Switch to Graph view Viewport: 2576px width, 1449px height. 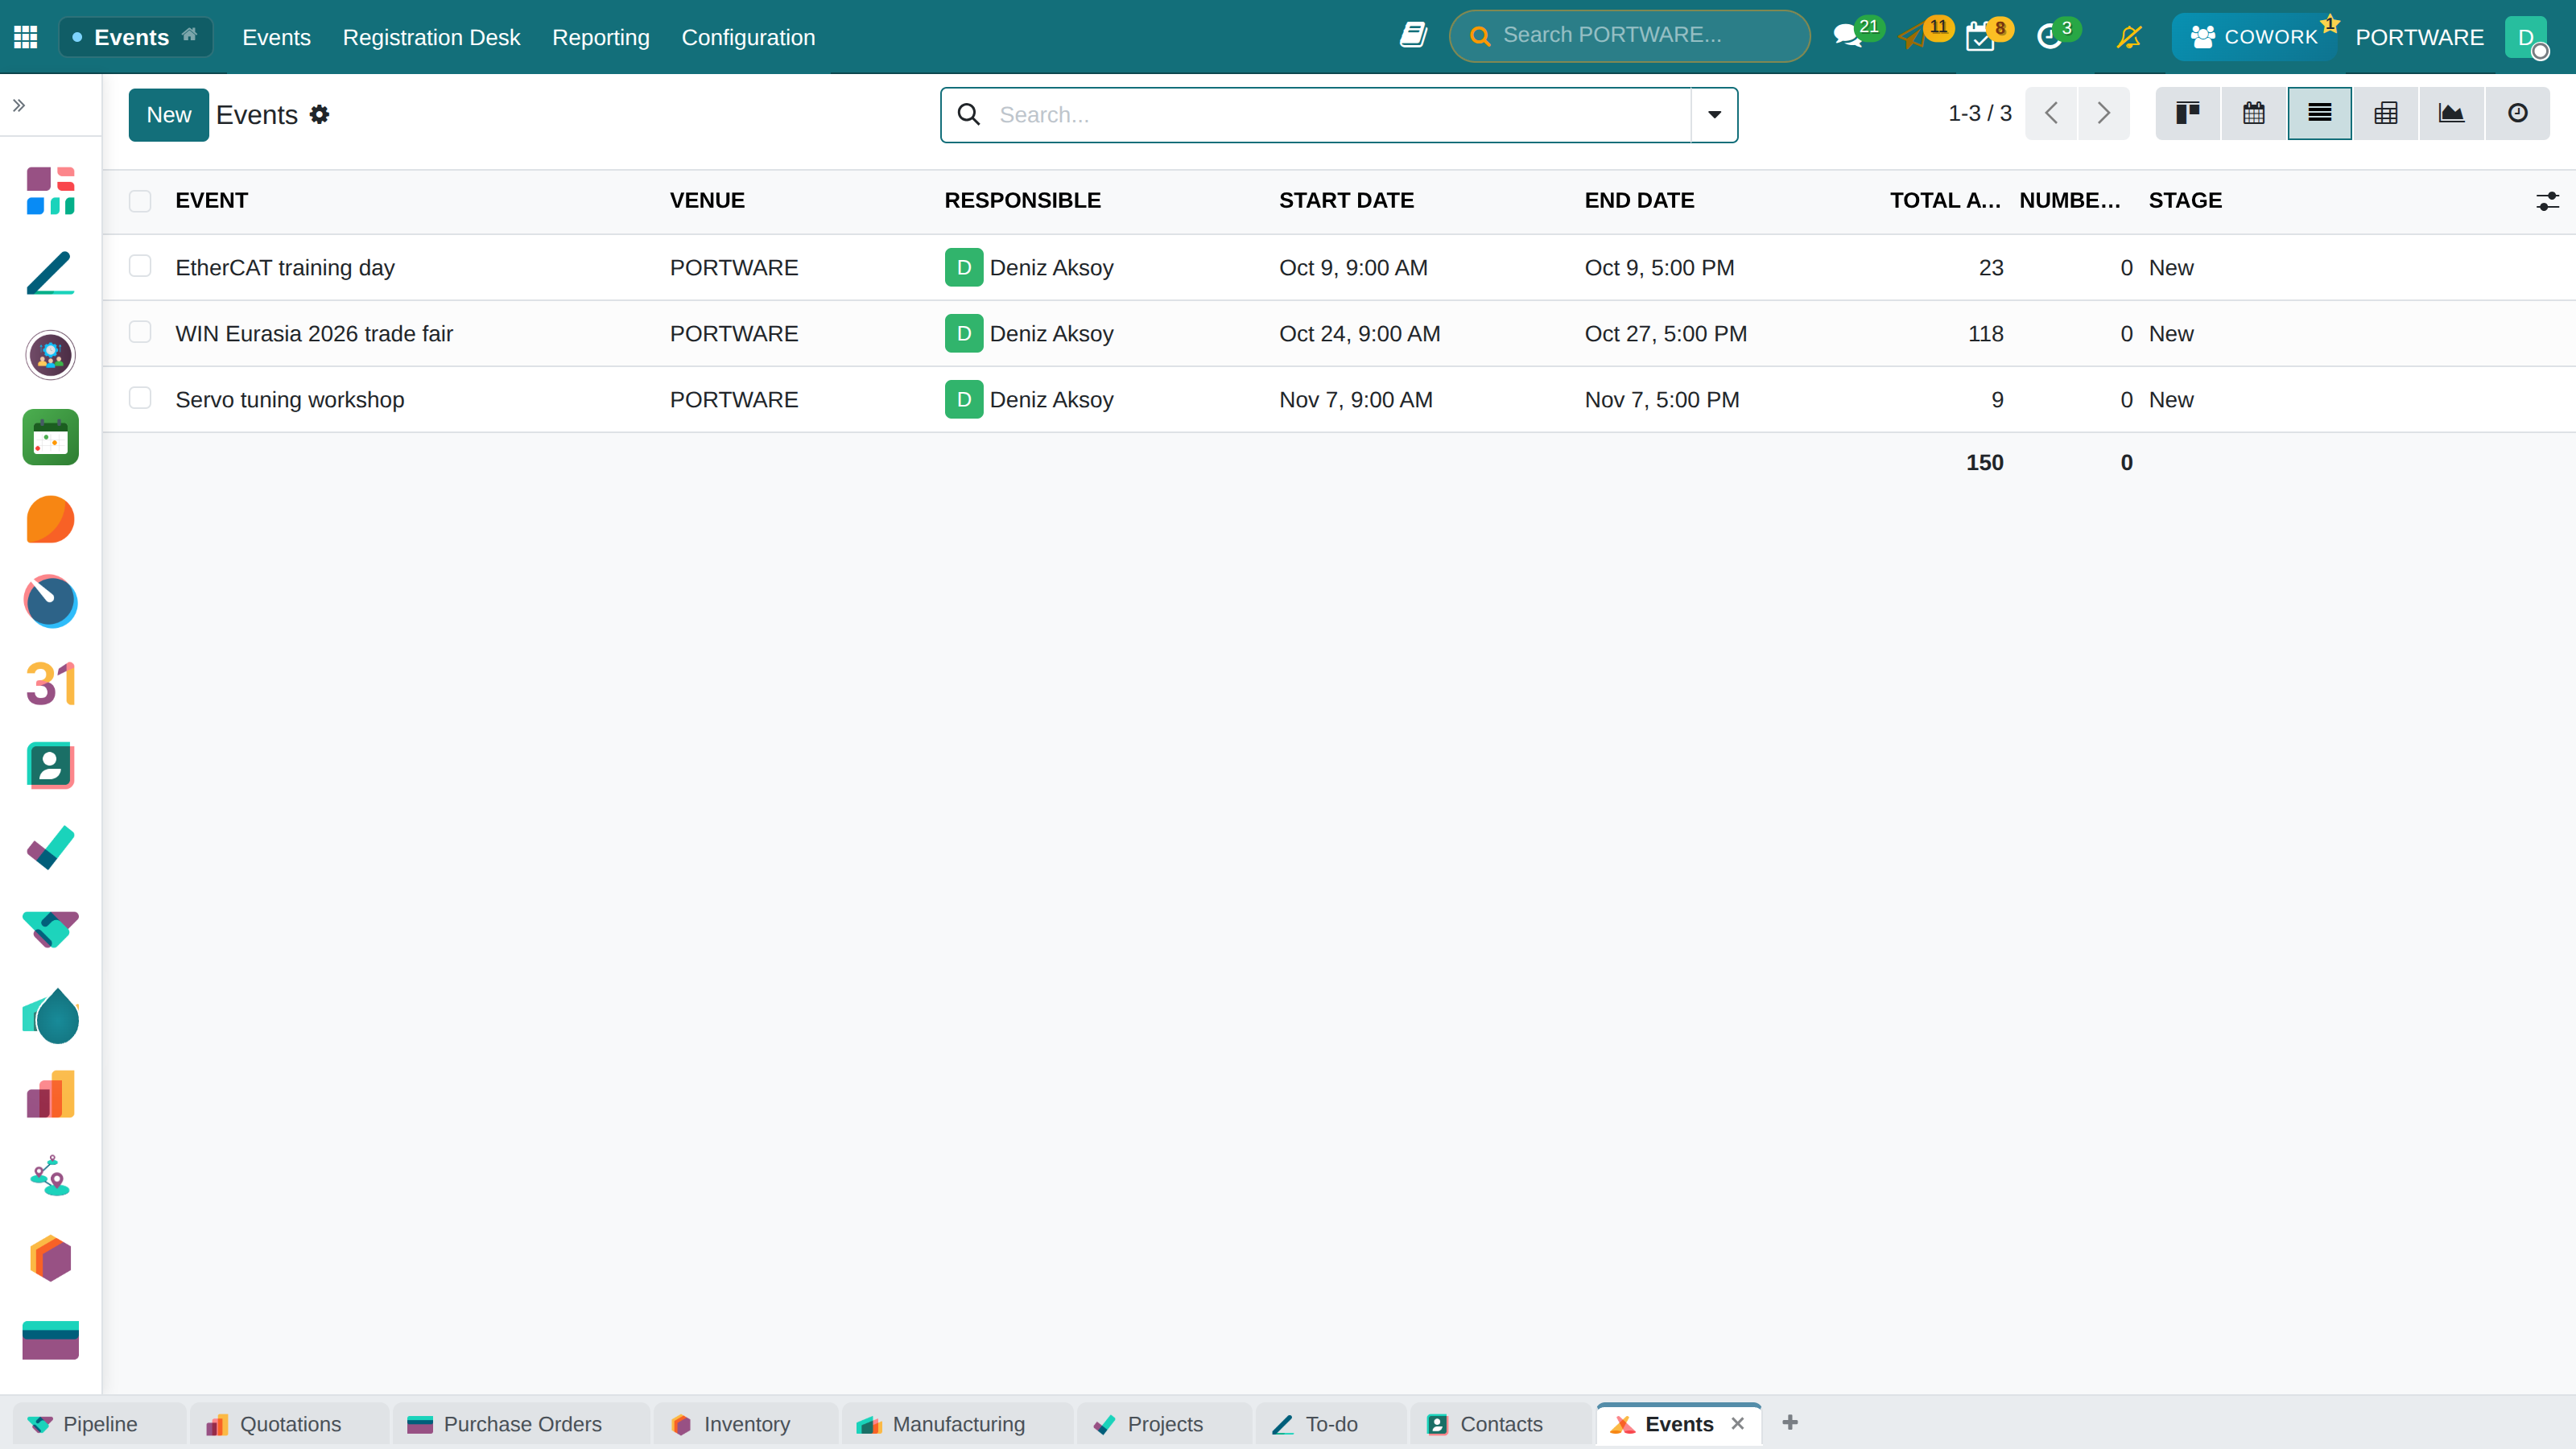coord(2451,114)
